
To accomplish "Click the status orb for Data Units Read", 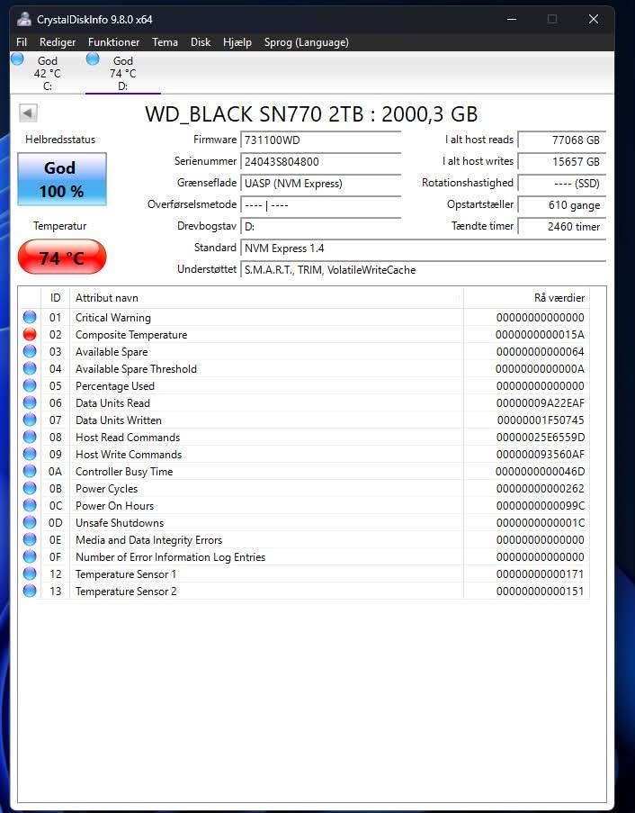I will pos(30,402).
